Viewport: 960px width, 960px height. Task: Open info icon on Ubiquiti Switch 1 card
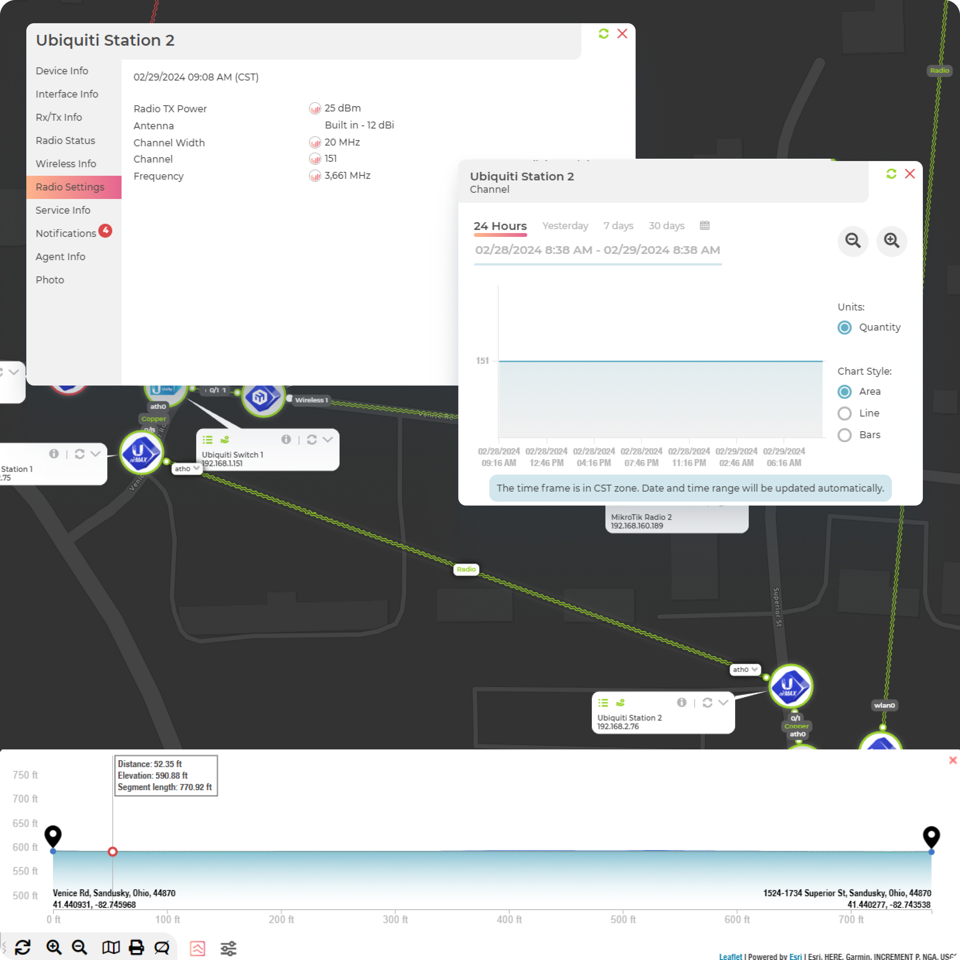pos(286,439)
